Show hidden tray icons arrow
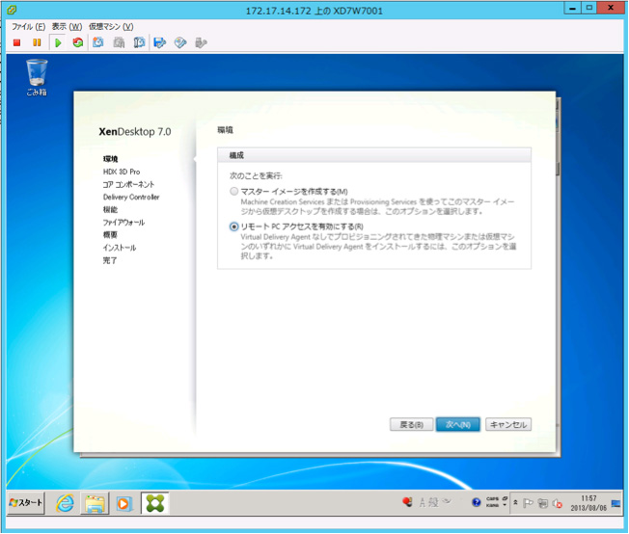The image size is (629, 534). click(516, 502)
